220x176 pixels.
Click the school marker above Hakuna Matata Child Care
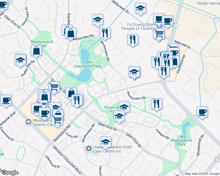tap(106, 143)
